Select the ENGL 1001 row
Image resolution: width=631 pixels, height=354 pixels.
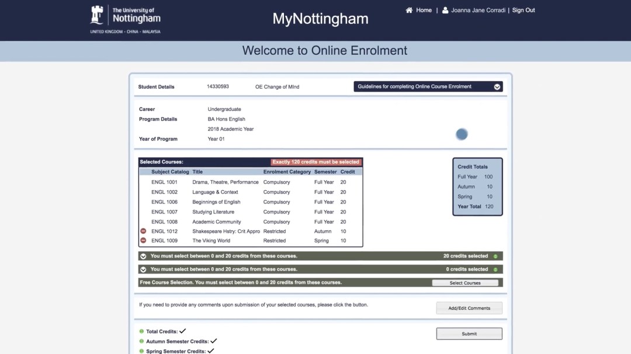250,182
